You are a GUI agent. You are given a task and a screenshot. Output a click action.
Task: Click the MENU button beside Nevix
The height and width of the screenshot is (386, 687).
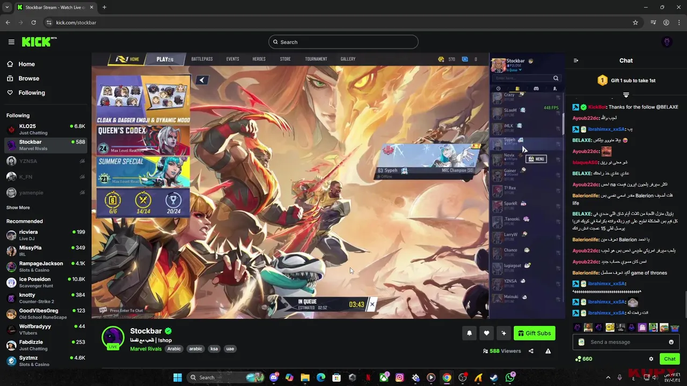[x=536, y=159]
